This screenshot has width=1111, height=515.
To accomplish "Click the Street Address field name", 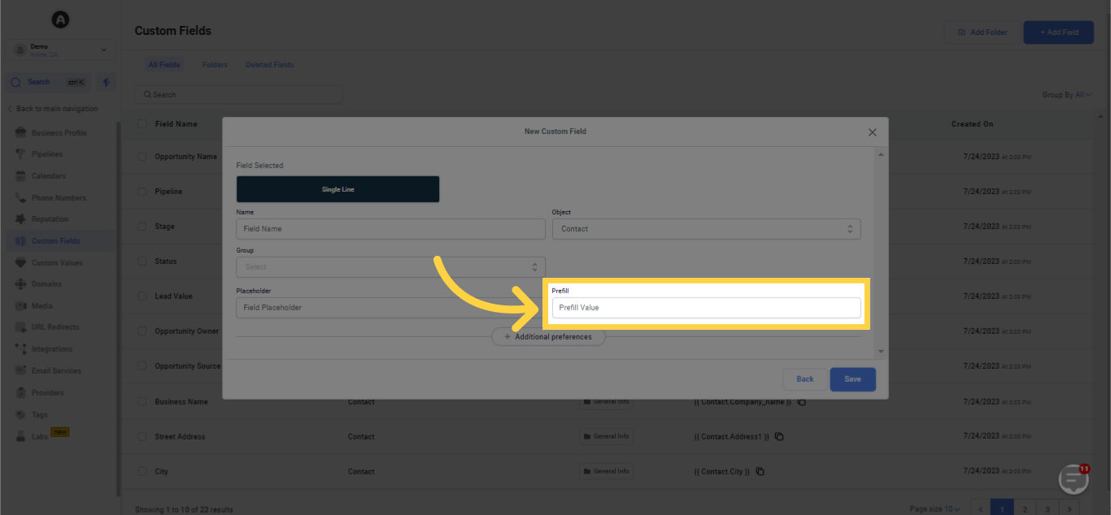I will [x=180, y=437].
